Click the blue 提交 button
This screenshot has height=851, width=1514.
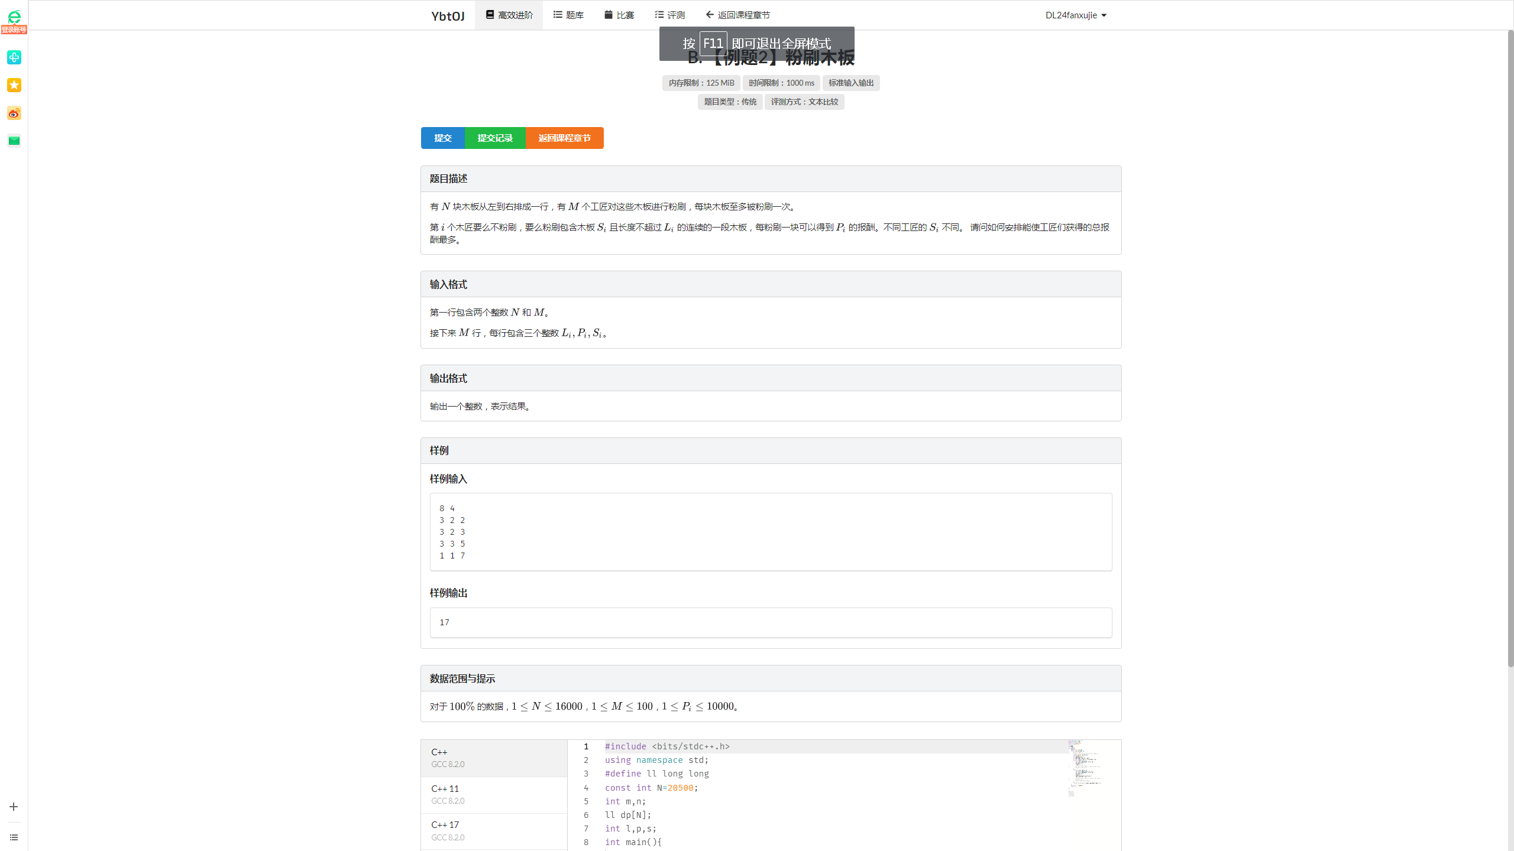tap(443, 138)
